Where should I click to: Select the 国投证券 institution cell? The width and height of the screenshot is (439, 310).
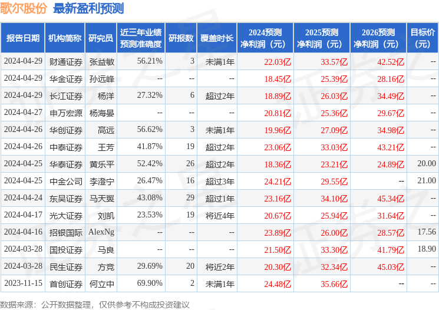(x=66, y=249)
